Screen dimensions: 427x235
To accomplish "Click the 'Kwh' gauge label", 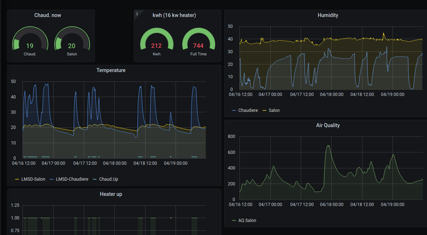I will [x=157, y=54].
